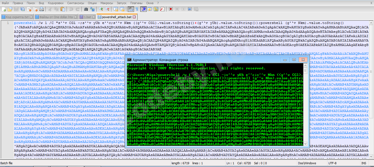Viewport: 374px width, 167px height.
Task: Click the length : 6719 status text
Action: coord(180,163)
